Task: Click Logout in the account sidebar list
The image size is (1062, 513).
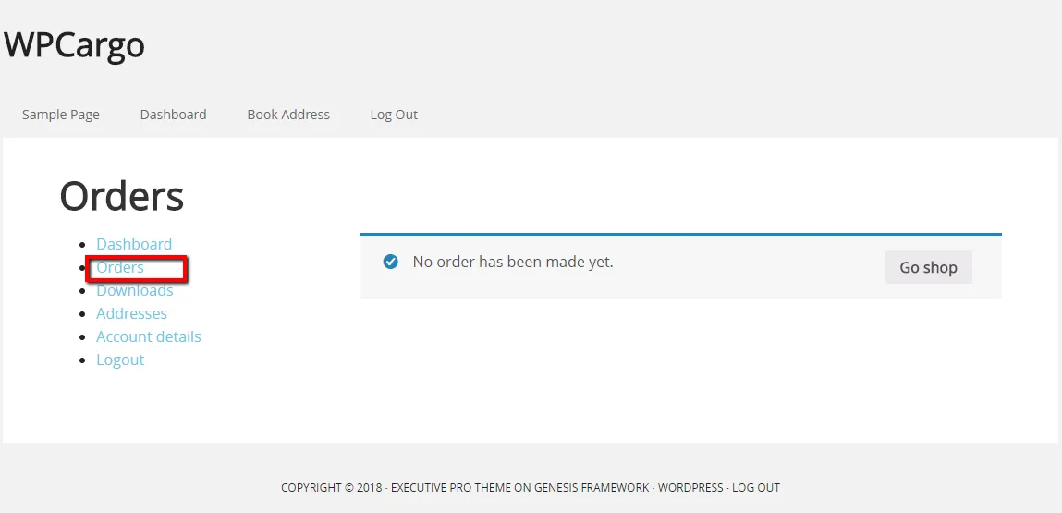Action: (x=120, y=360)
